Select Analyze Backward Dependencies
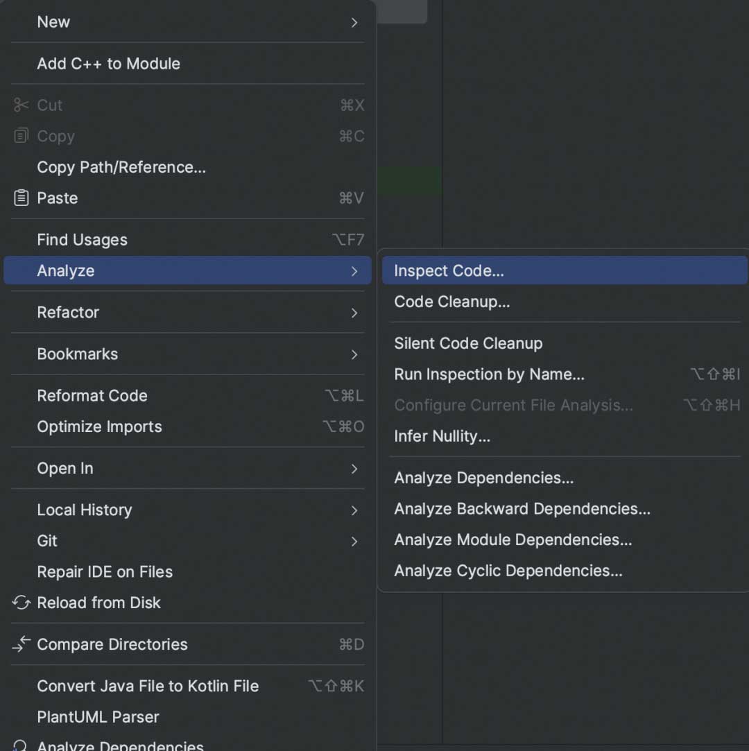 pos(522,509)
